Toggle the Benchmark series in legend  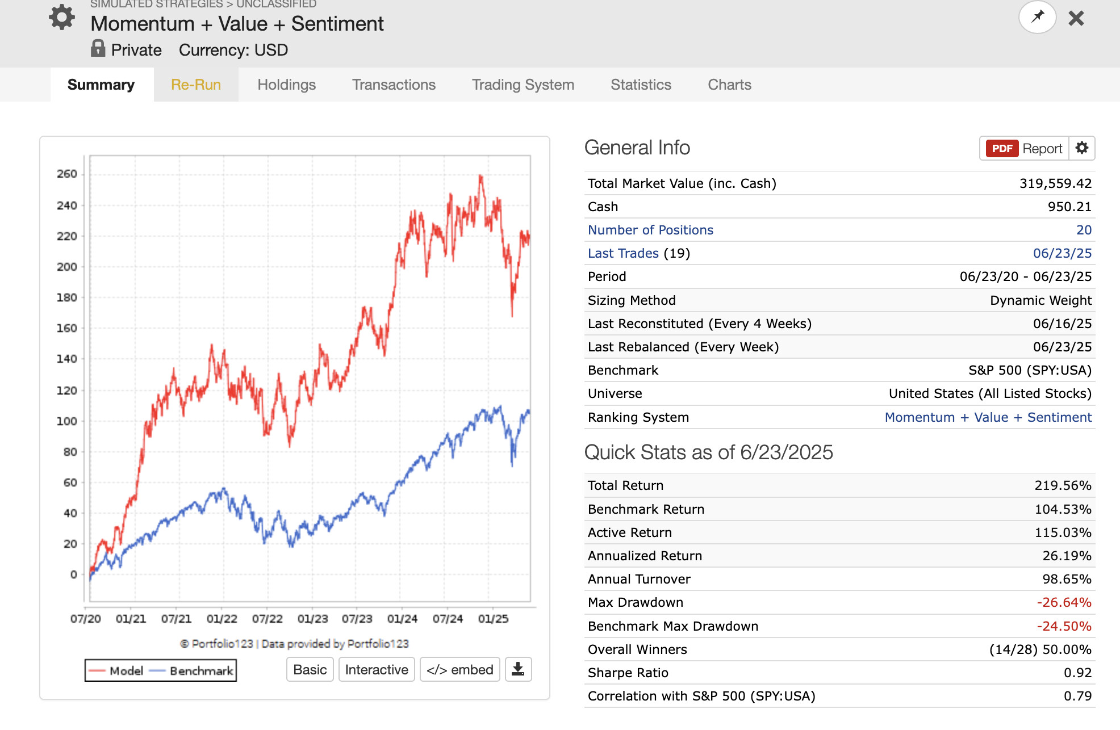click(x=191, y=670)
